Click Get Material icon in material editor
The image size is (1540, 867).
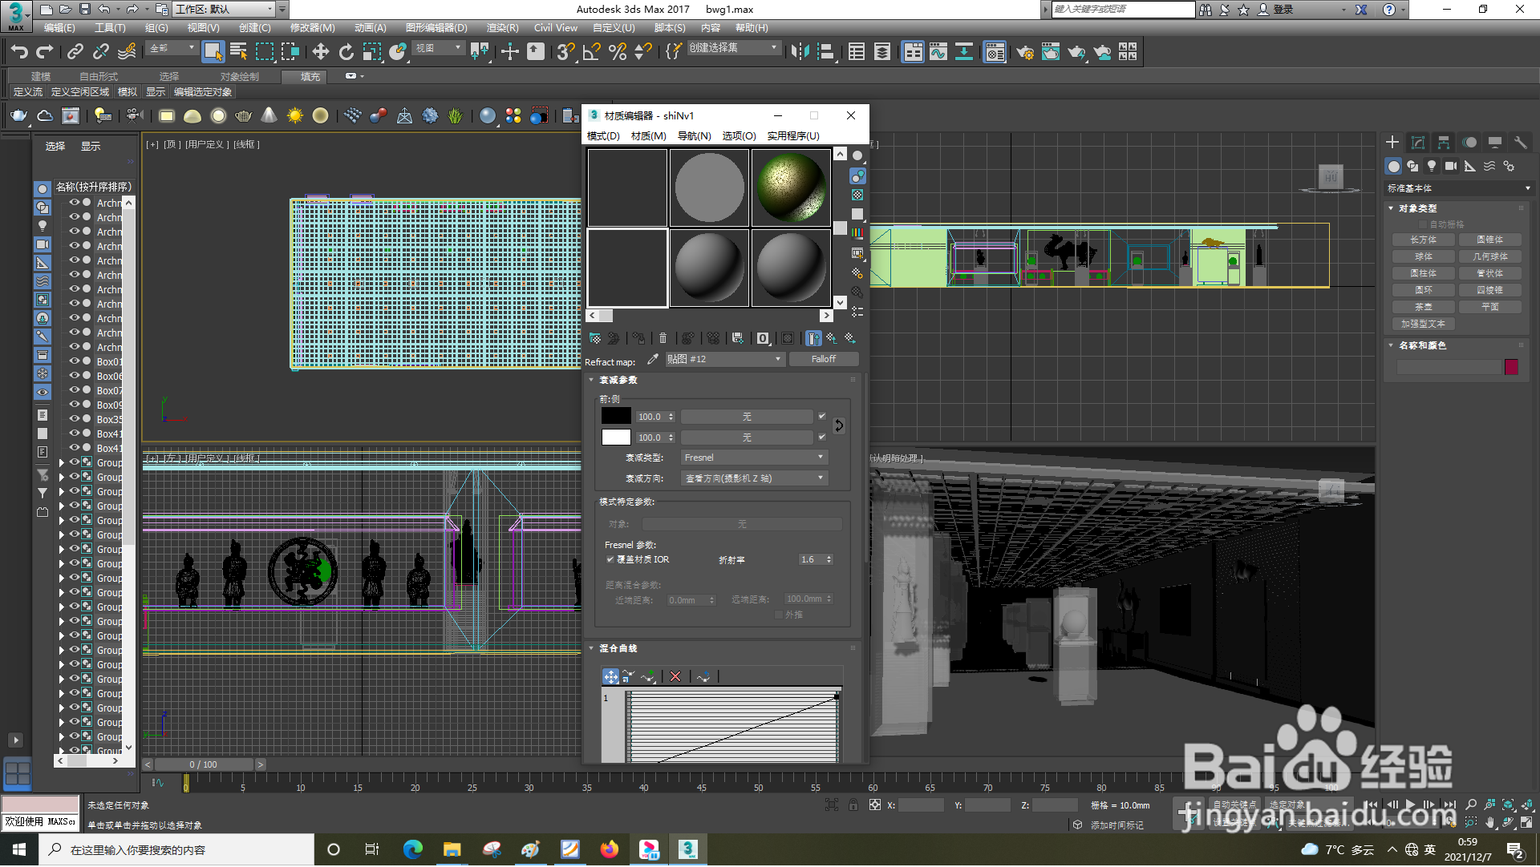coord(595,338)
